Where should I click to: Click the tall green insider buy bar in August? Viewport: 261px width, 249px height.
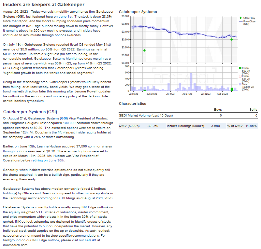[232, 89]
